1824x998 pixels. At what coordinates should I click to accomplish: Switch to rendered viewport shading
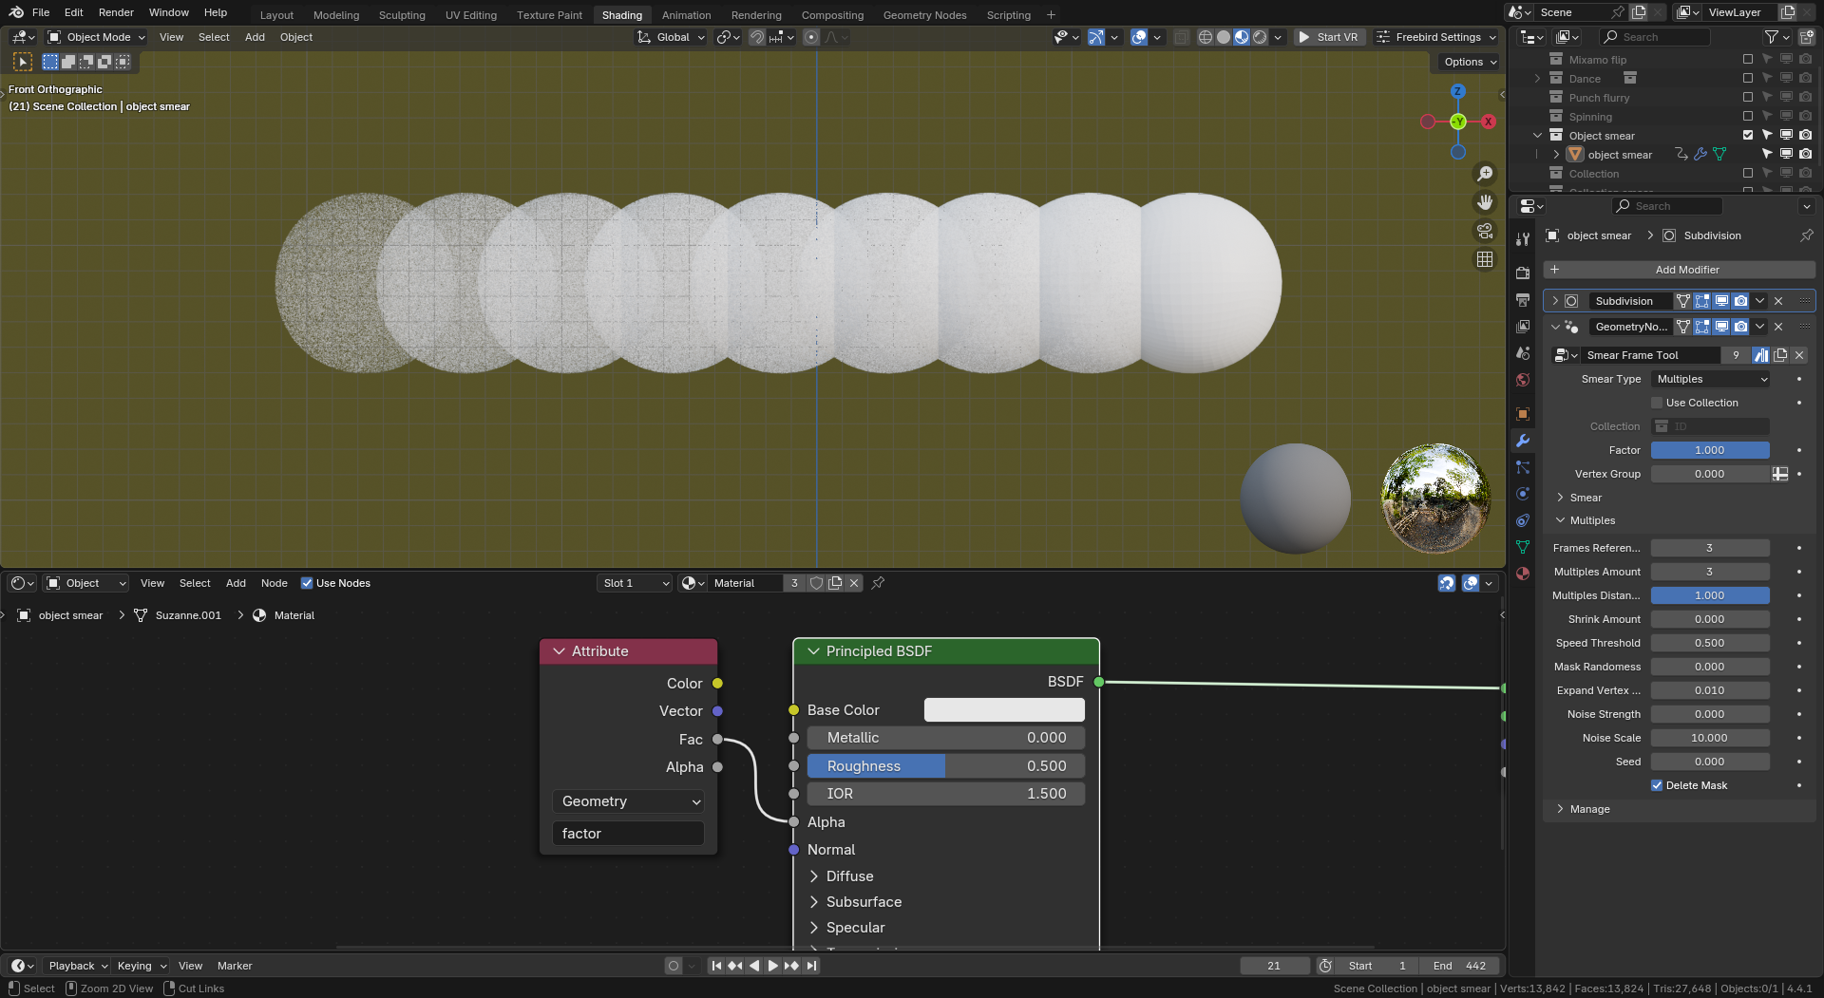[1260, 37]
